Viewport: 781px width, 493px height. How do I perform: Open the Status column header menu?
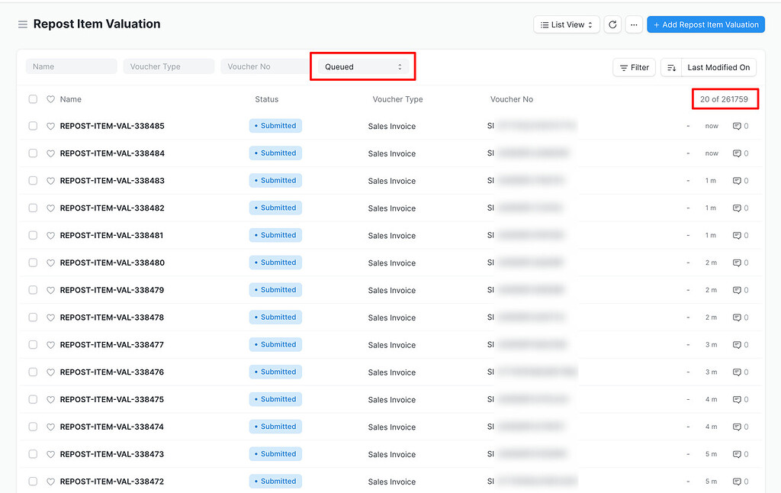click(x=267, y=99)
